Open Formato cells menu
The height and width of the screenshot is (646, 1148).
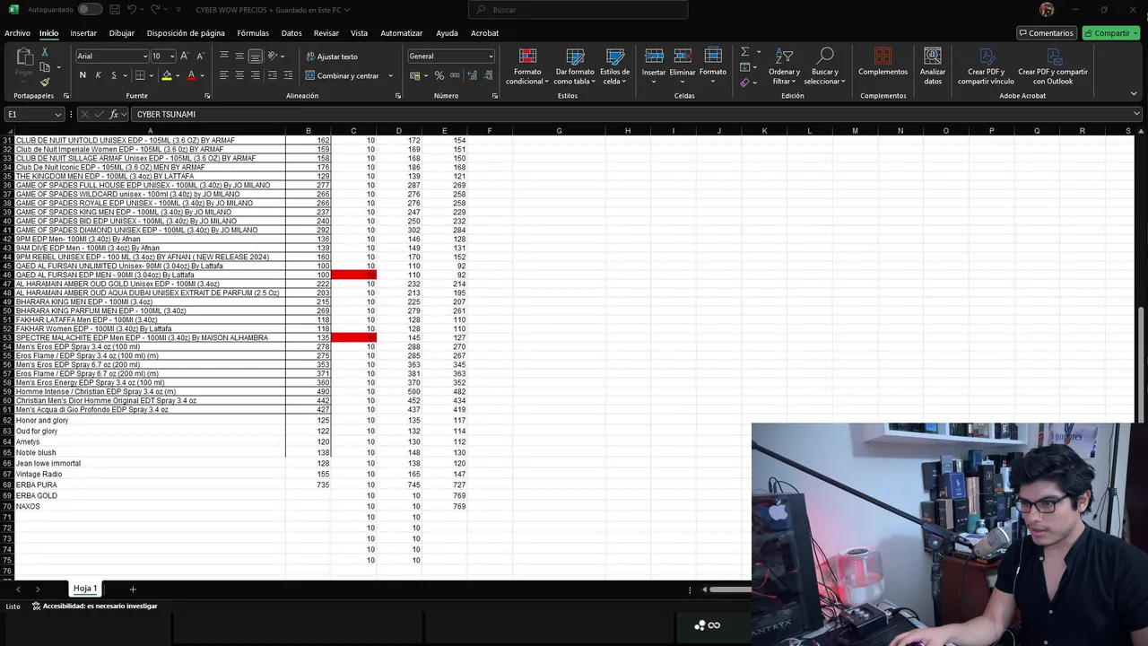coord(713,63)
